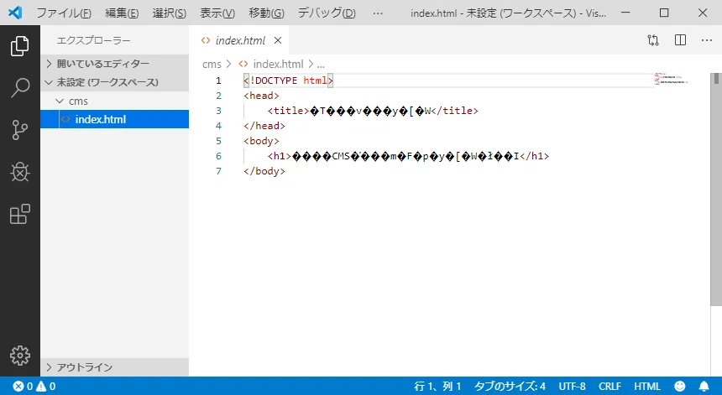Click the cms breadcrumb segment
Viewport: 722px width, 395px height.
point(212,64)
